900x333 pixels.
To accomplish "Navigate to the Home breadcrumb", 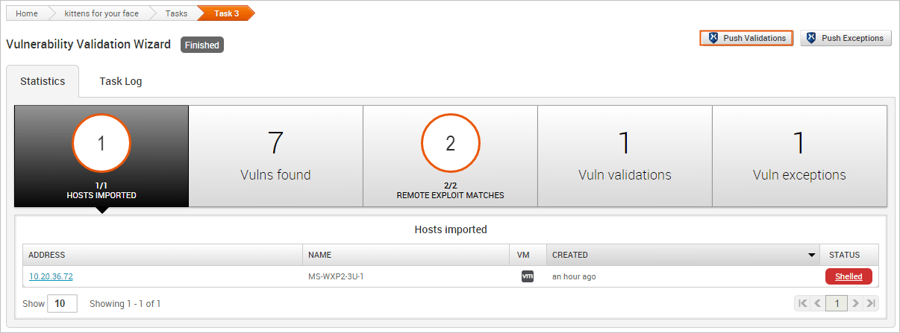I will click(x=27, y=13).
